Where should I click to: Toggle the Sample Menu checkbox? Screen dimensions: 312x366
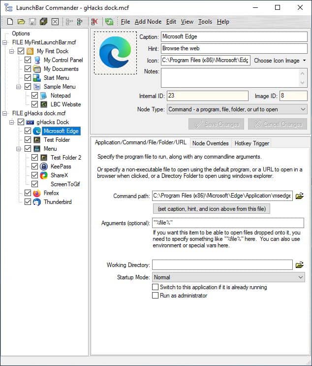(28, 87)
